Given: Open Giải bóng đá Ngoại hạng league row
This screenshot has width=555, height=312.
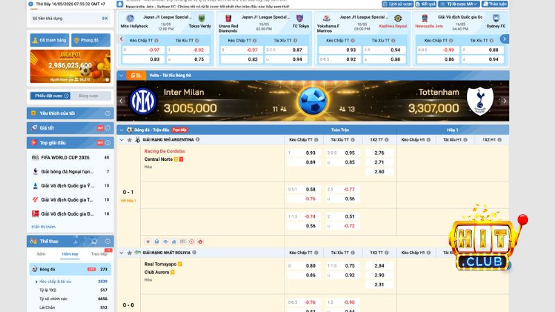Looking at the screenshot, I should coord(70,171).
